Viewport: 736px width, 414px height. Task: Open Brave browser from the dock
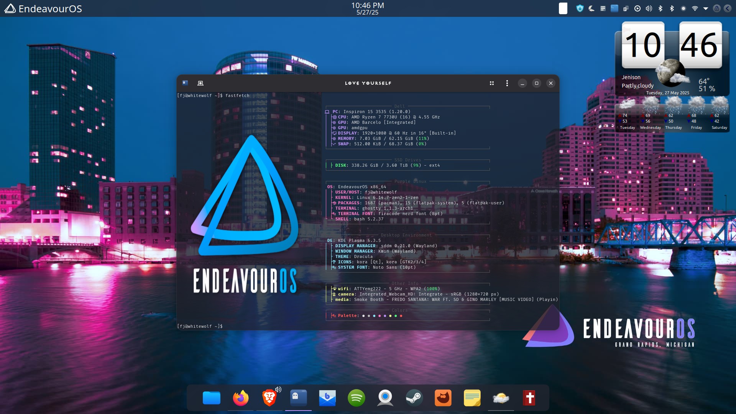[269, 398]
